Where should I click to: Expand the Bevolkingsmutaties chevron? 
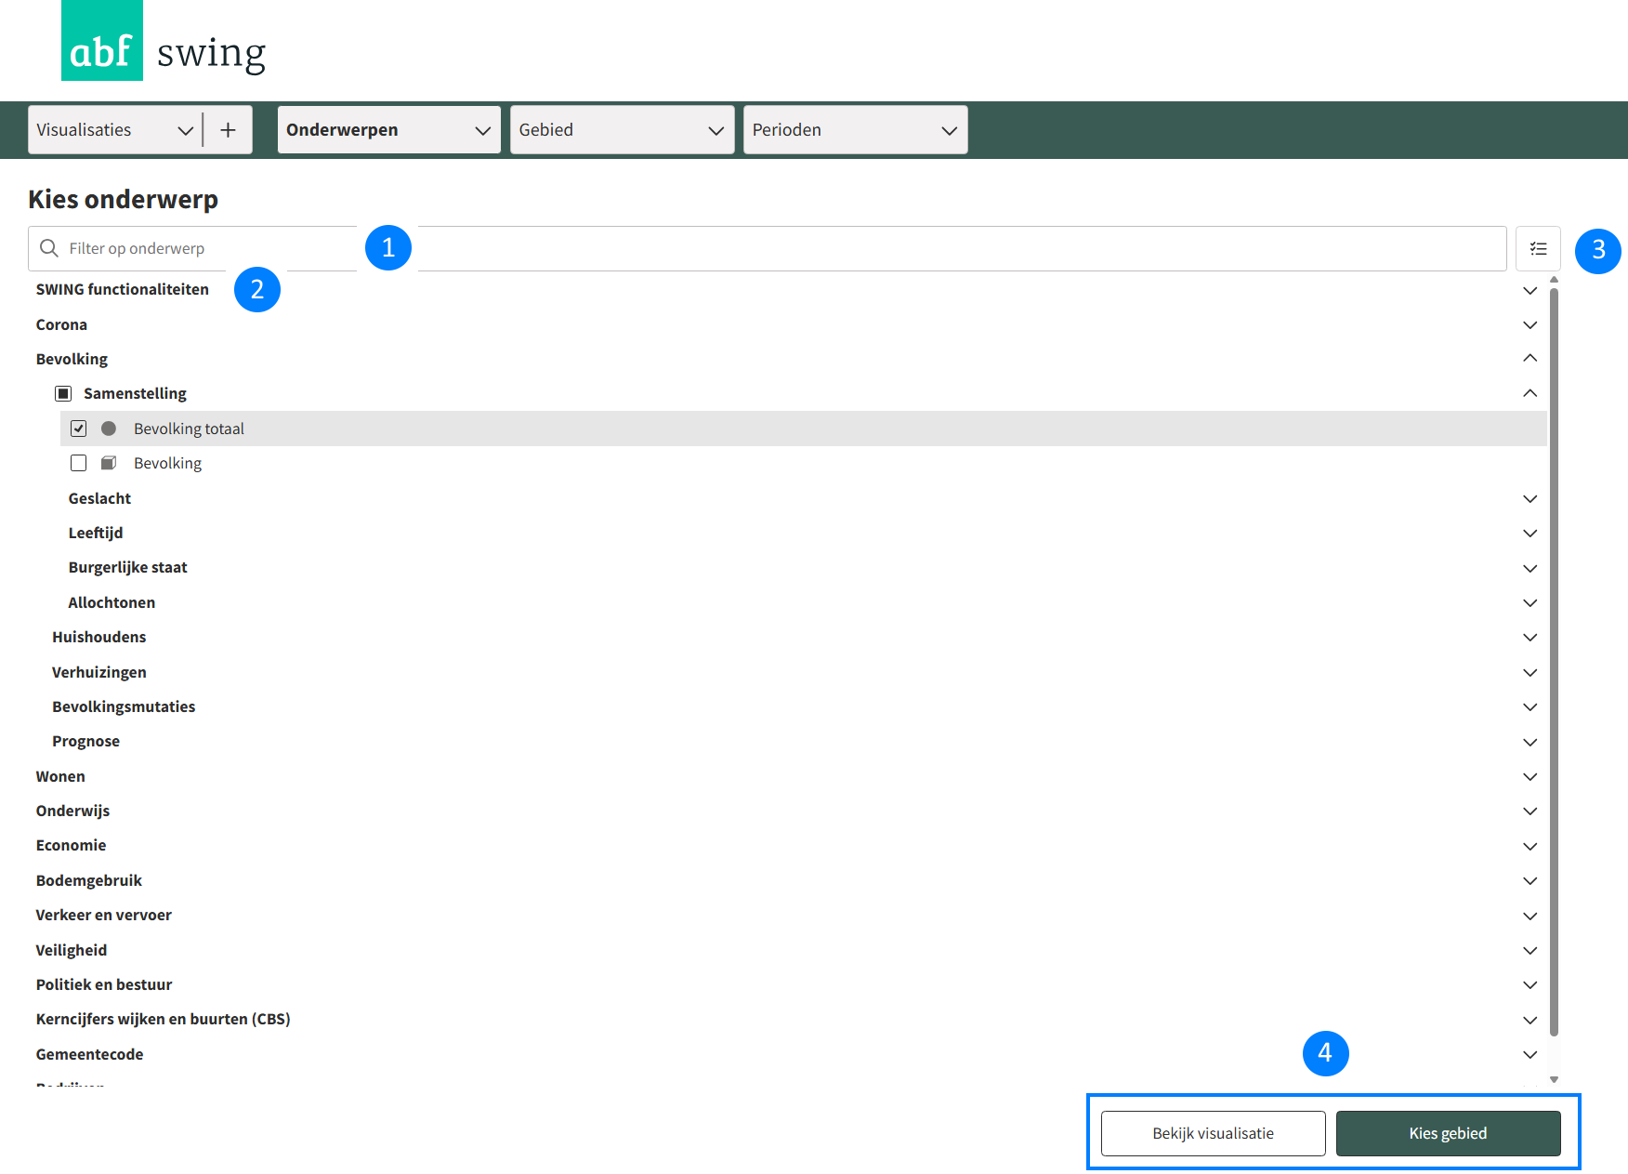1530,706
